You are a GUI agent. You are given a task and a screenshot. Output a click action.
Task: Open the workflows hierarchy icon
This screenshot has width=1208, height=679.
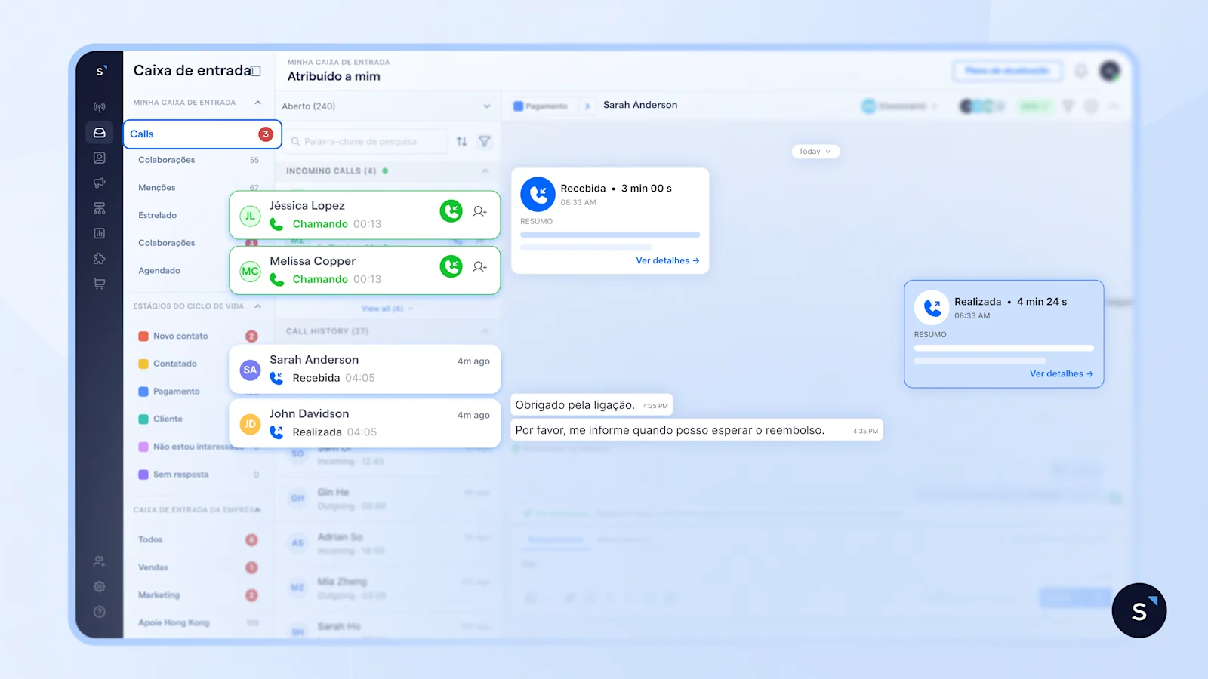point(99,208)
